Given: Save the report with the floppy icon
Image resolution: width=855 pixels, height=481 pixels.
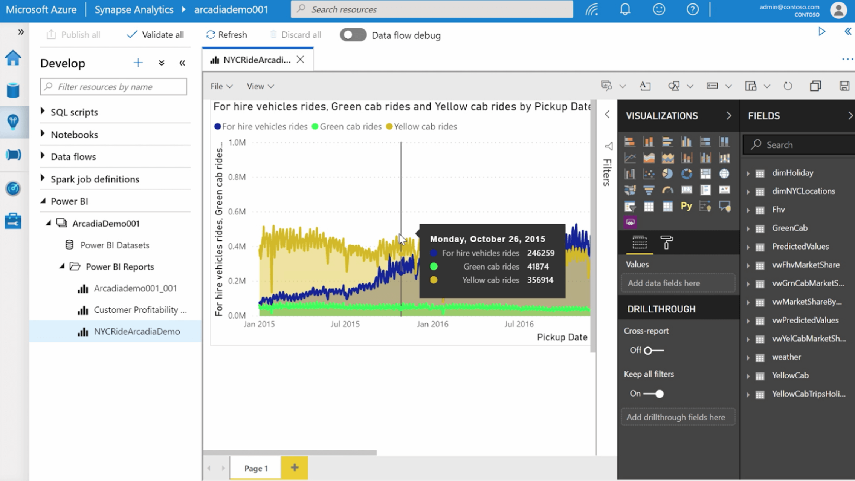Looking at the screenshot, I should coord(844,86).
